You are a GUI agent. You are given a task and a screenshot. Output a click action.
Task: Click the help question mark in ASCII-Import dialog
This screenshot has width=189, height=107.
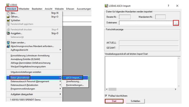(x=168, y=6)
